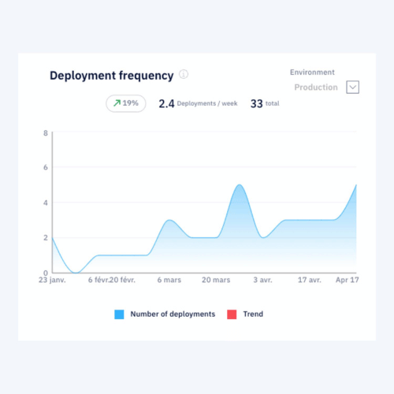Click the info icon beside Deployment frequency

click(x=184, y=74)
